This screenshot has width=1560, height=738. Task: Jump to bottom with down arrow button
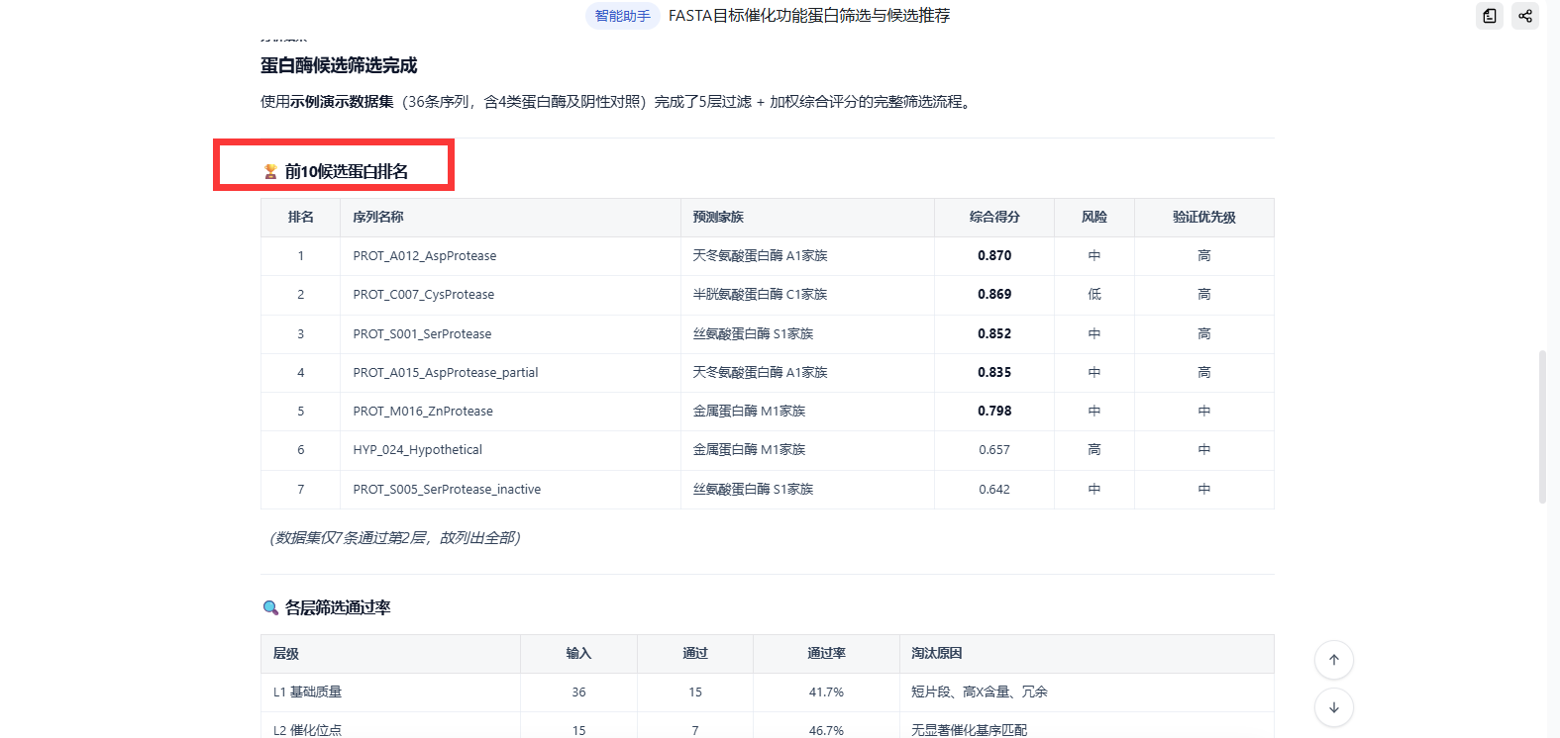coord(1334,707)
